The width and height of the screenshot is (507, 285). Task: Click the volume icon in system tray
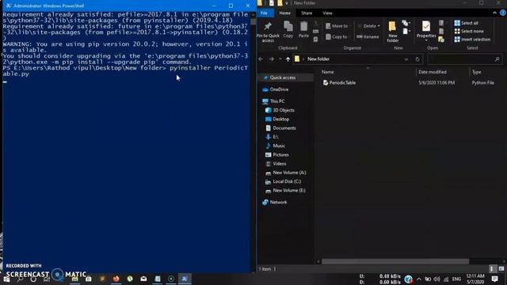click(436, 279)
